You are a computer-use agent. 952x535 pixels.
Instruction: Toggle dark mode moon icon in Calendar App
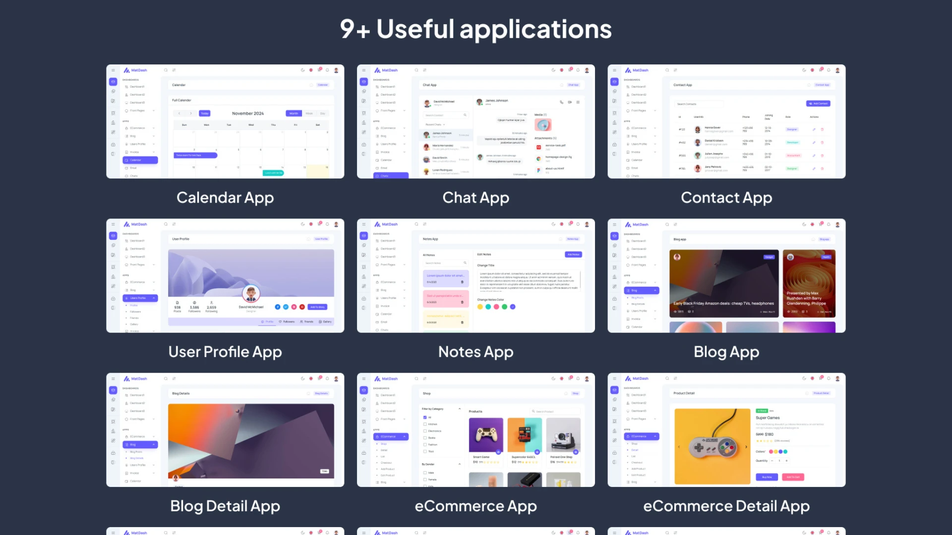point(302,70)
